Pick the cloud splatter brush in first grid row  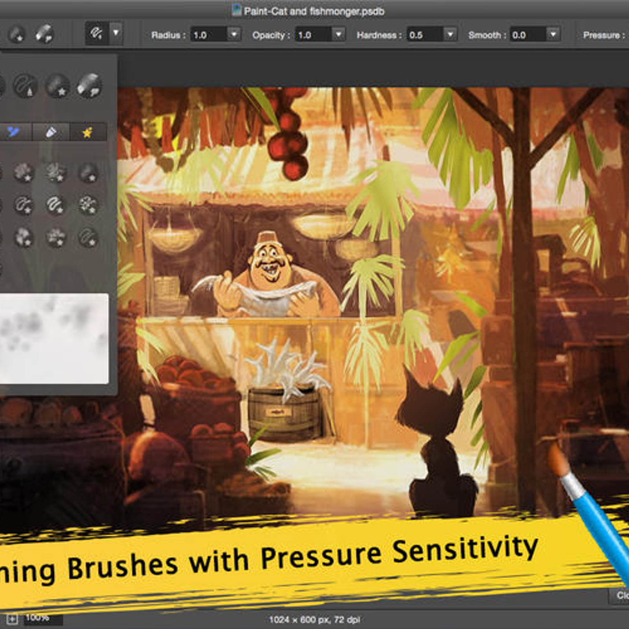pos(24,172)
